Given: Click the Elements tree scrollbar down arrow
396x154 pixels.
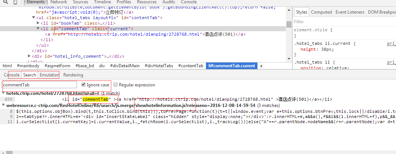Looking at the screenshot, I should [289, 59].
